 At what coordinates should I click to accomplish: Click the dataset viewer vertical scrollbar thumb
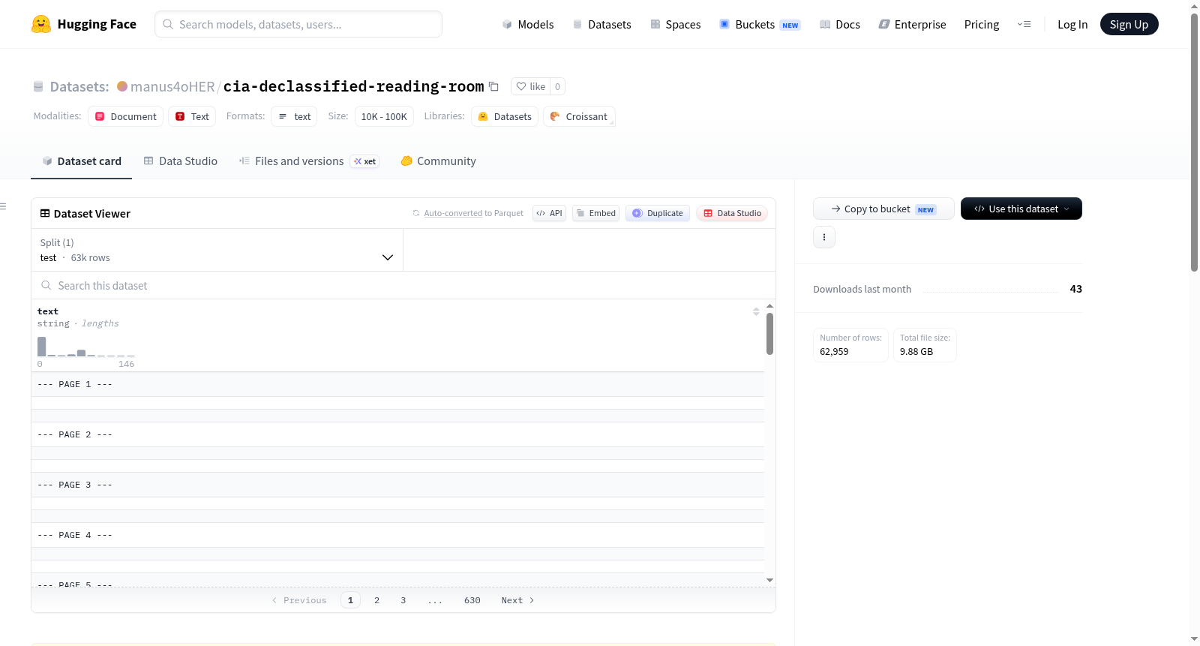click(x=769, y=333)
